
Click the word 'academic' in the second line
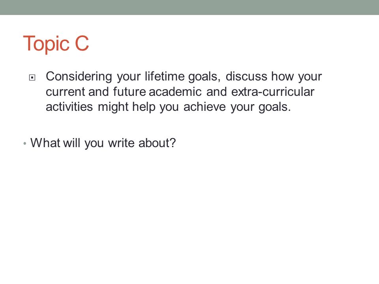click(x=175, y=92)
